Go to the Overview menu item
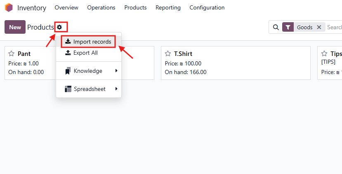Viewport: 342px width, 174px height. pyautogui.click(x=66, y=7)
